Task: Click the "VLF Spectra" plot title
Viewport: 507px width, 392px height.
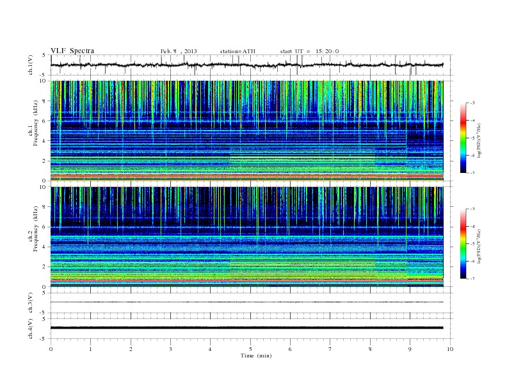Action: [x=72, y=51]
